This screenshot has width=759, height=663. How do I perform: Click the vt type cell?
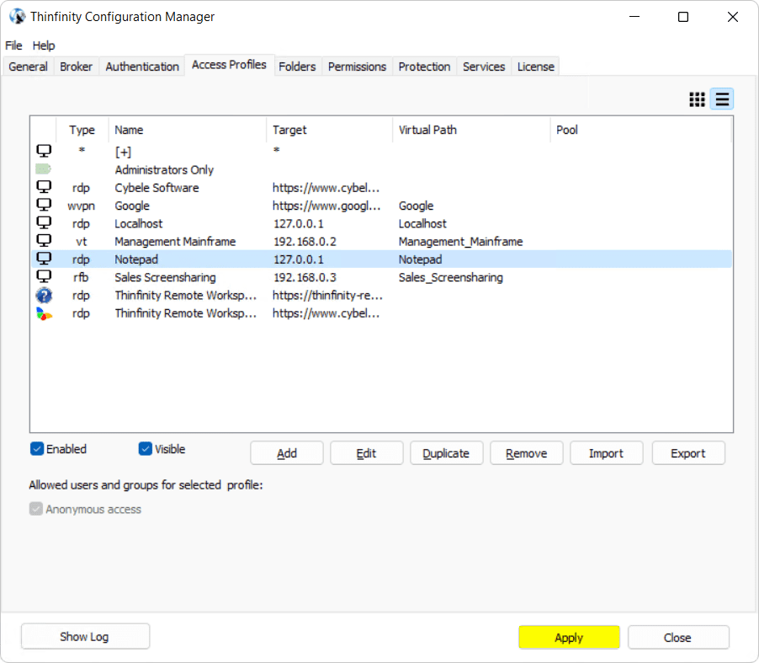[x=82, y=241]
